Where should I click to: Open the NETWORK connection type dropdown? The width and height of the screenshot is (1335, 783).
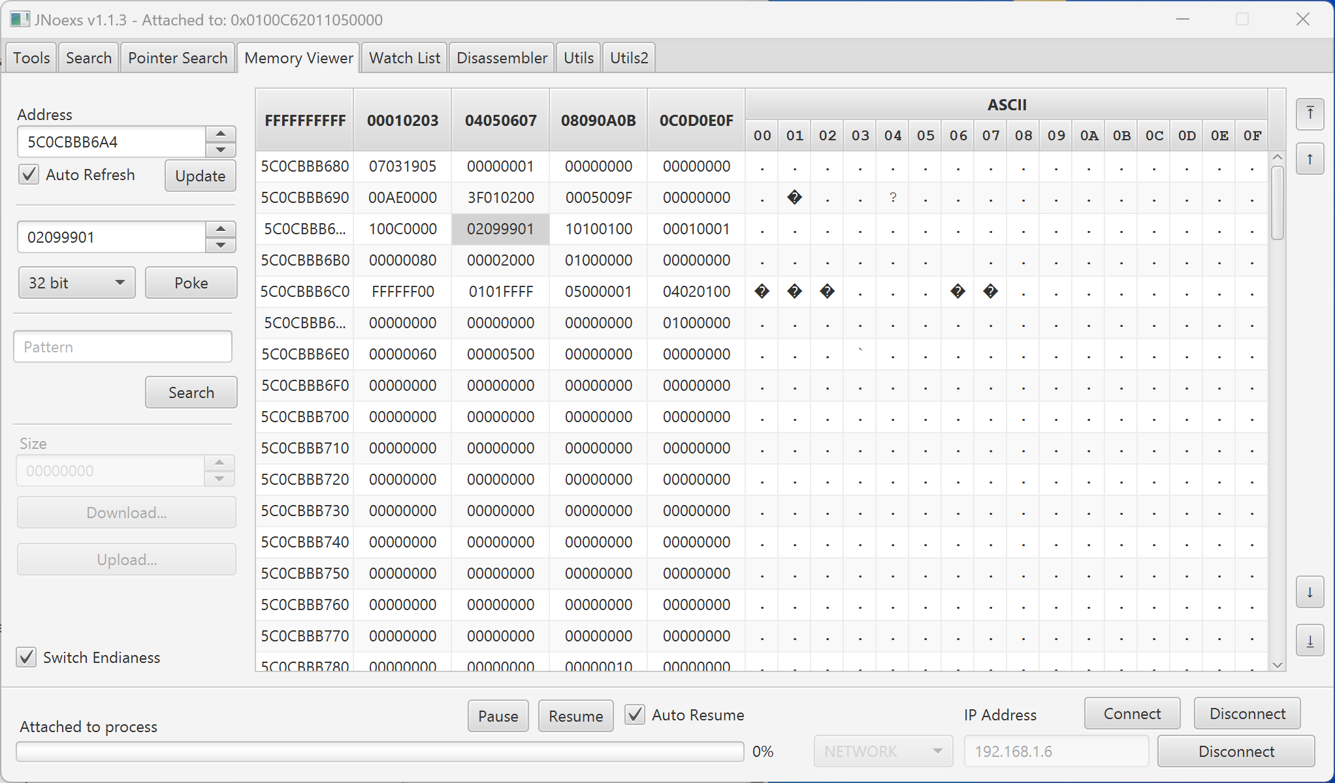coord(883,751)
